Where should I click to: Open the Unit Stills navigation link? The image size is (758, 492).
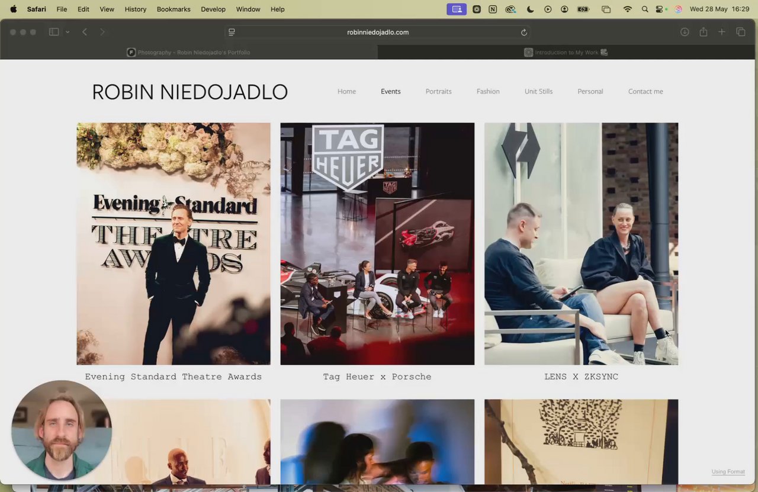(x=538, y=92)
